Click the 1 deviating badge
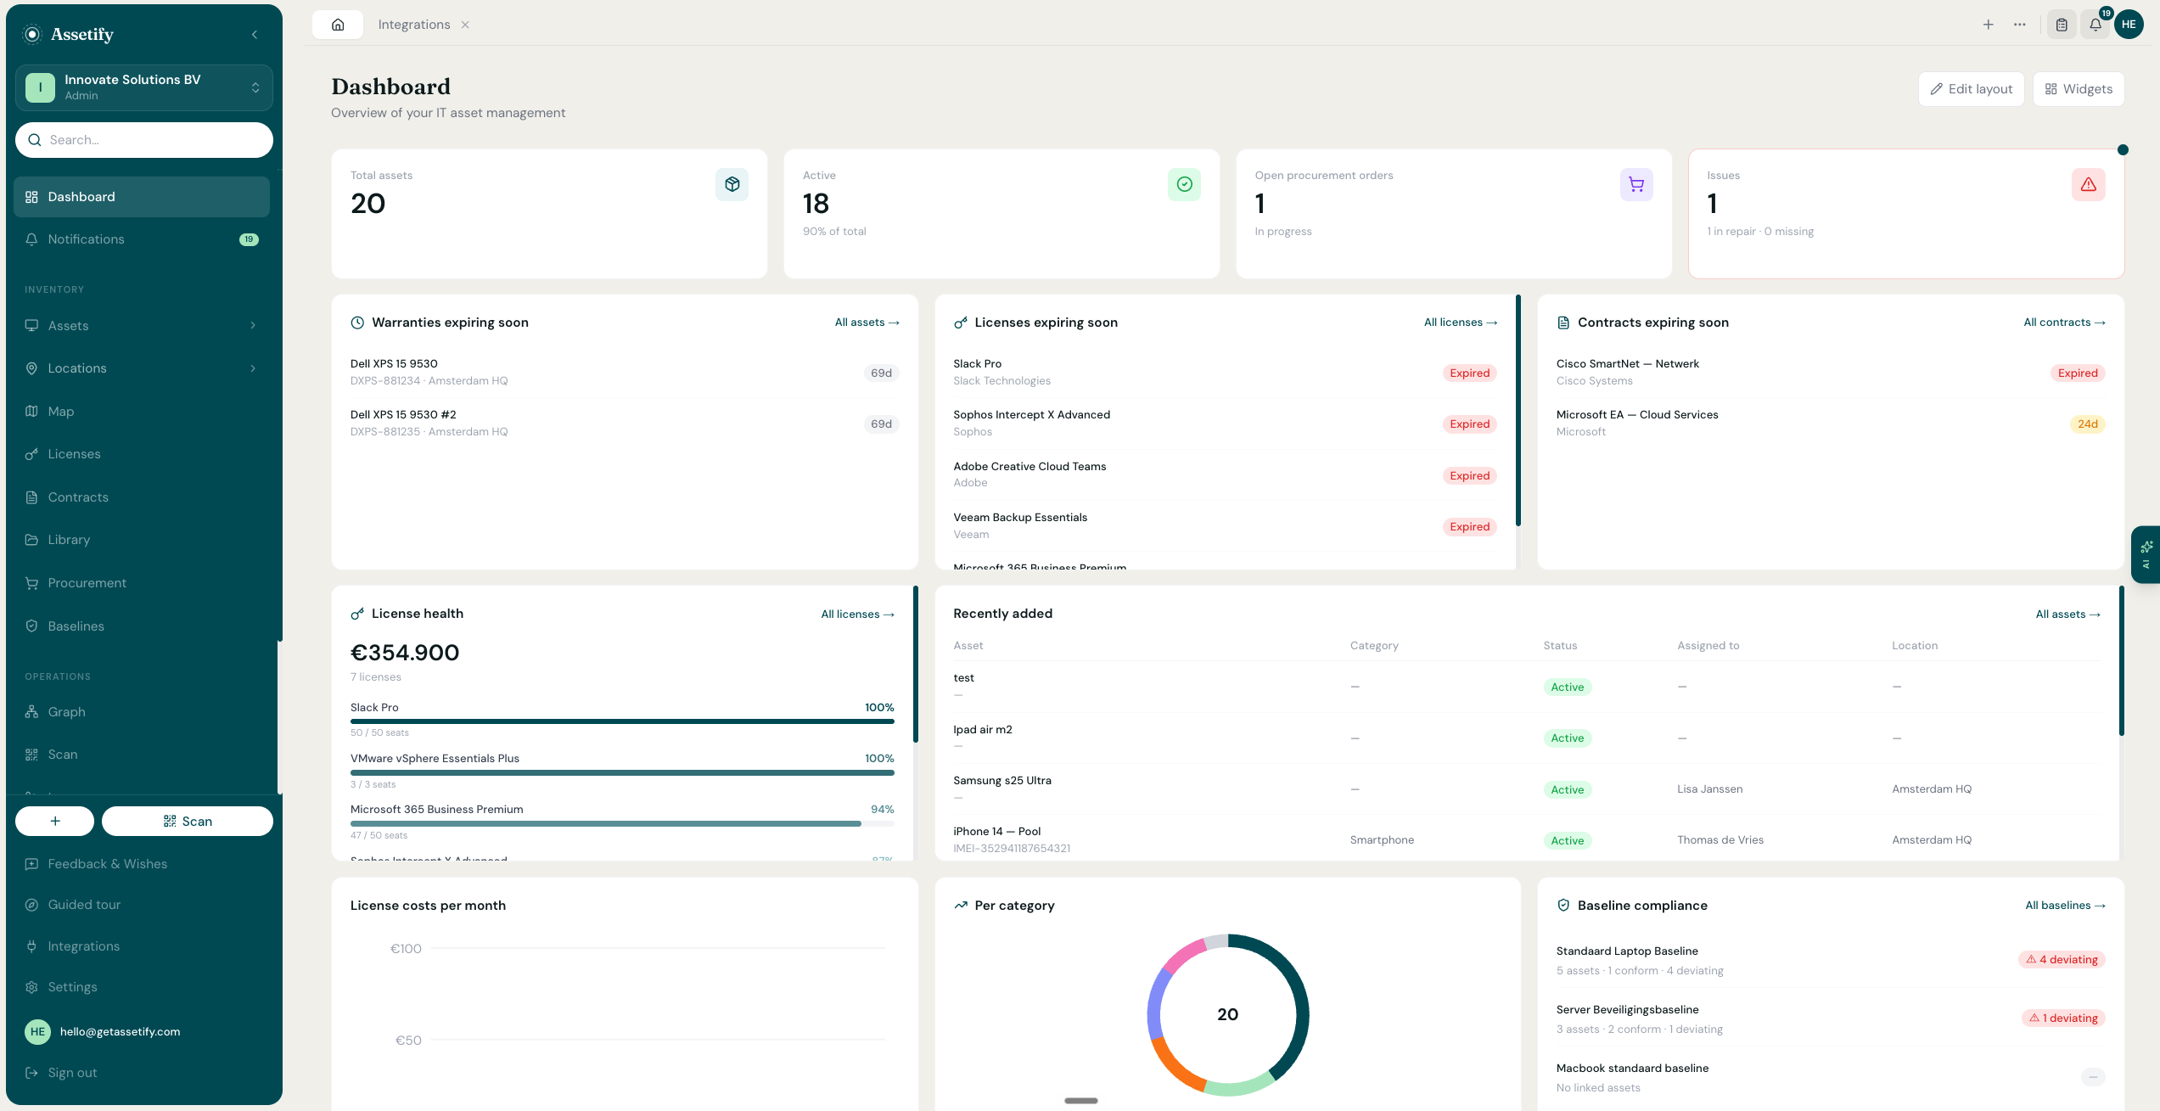The image size is (2160, 1111). click(x=2063, y=1018)
